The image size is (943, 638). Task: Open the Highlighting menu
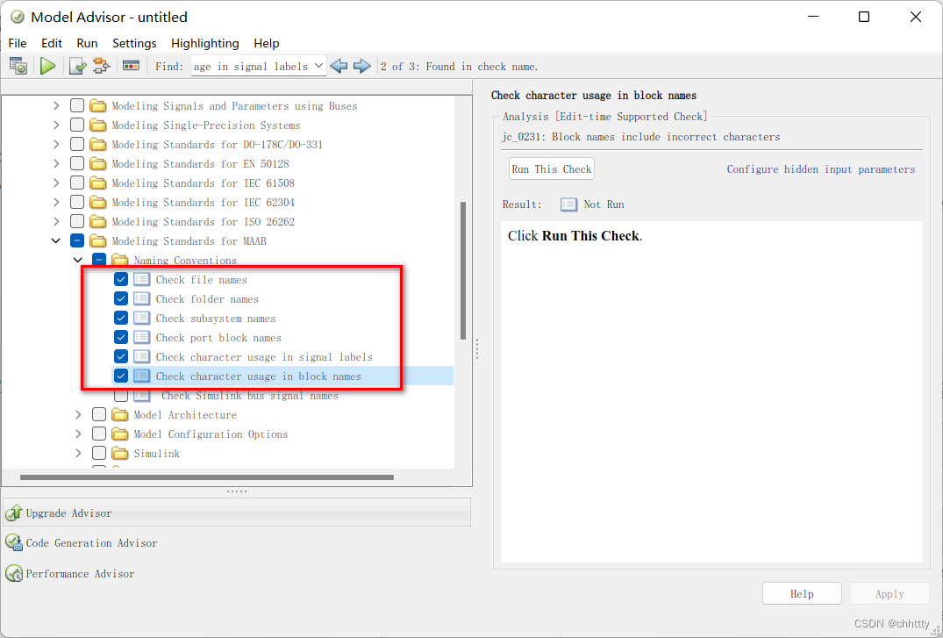pos(205,43)
